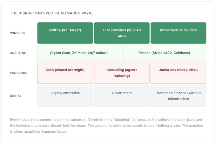Click the Consulting (agents replacing) card

tap(122, 73)
